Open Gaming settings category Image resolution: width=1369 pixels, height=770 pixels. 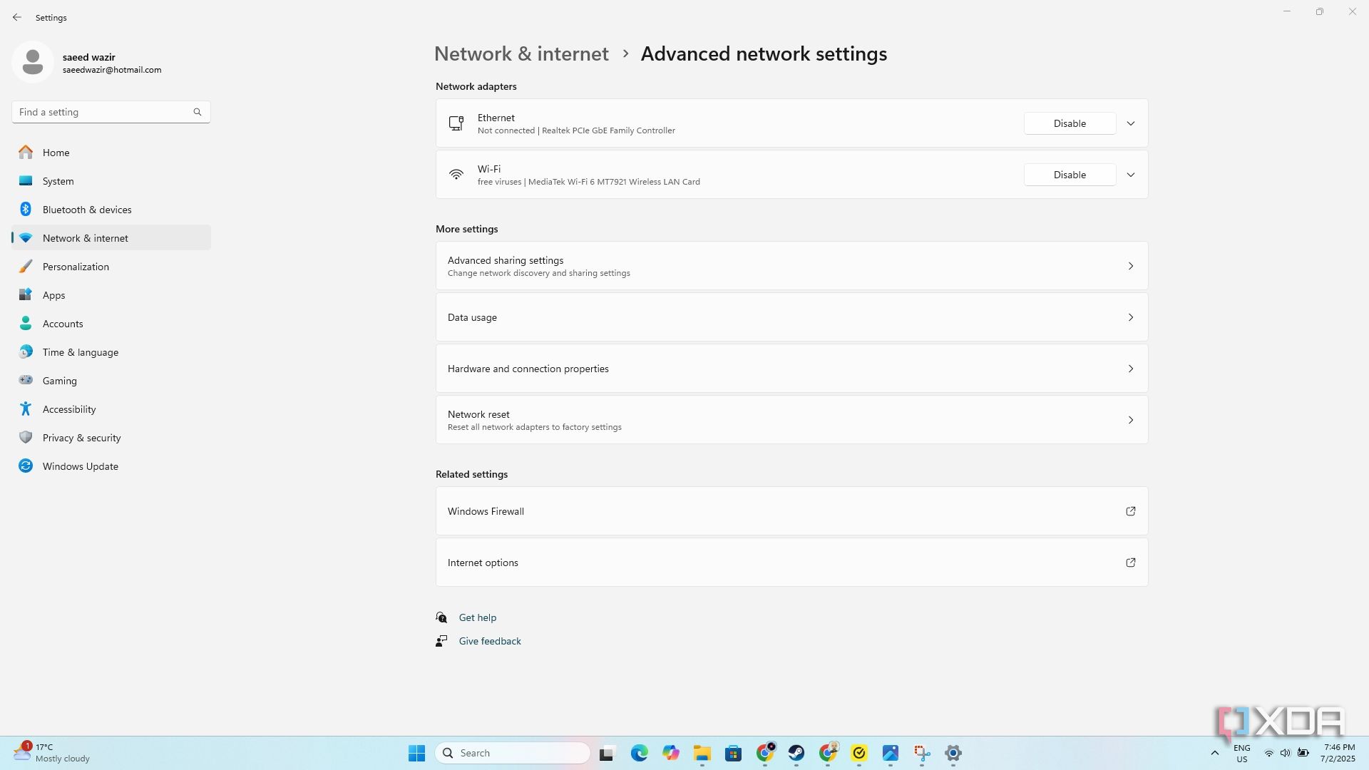[x=111, y=381]
